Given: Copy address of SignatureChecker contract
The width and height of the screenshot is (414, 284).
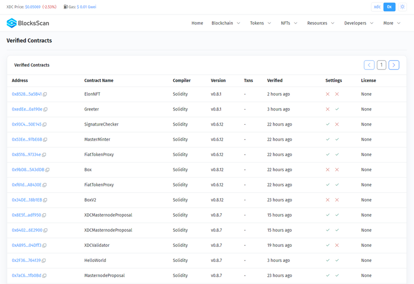Looking at the screenshot, I should [45, 125].
